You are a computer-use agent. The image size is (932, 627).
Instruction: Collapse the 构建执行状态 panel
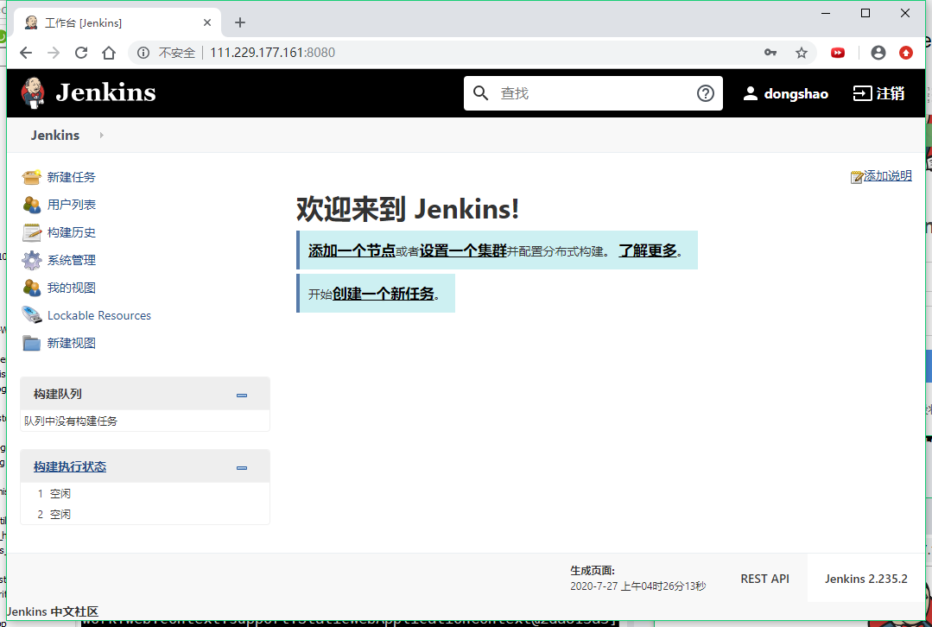pyautogui.click(x=241, y=468)
